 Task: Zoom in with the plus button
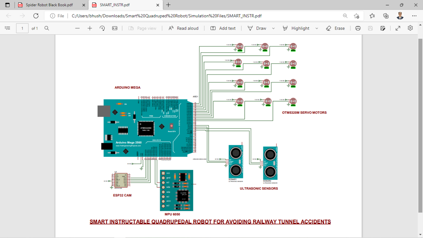[90, 28]
